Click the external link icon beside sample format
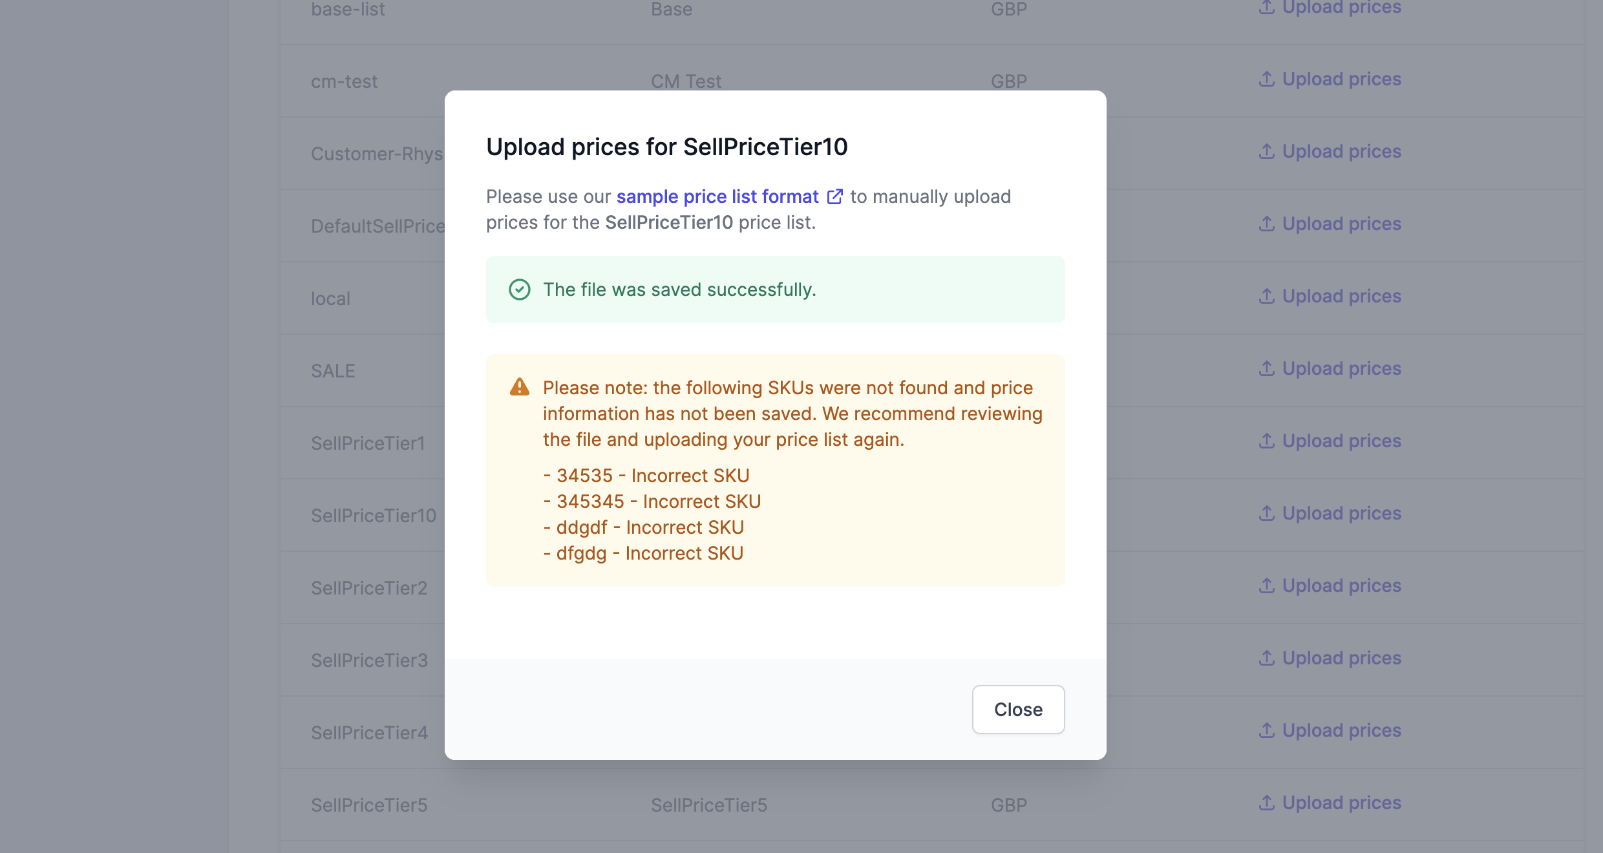This screenshot has width=1603, height=853. click(835, 196)
